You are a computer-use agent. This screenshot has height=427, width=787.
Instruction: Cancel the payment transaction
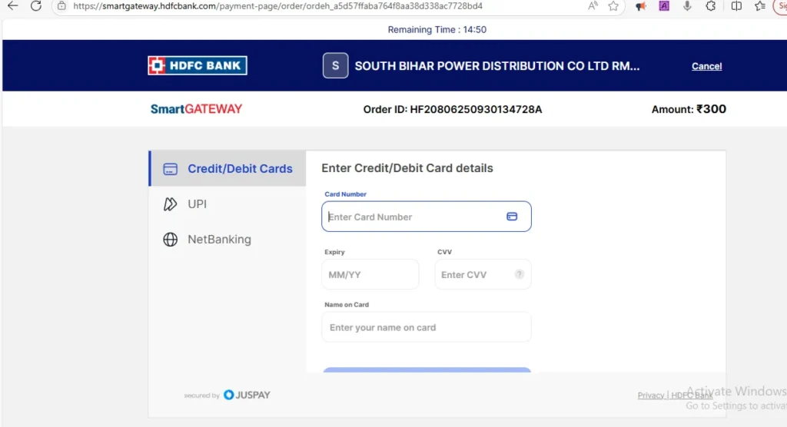coord(706,66)
